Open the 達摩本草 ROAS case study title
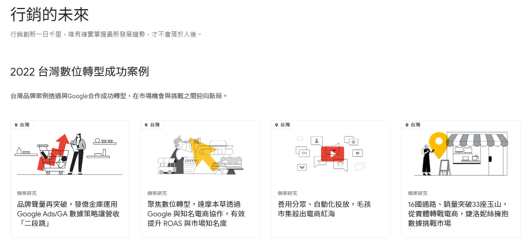This screenshot has width=532, height=243. coord(196,214)
